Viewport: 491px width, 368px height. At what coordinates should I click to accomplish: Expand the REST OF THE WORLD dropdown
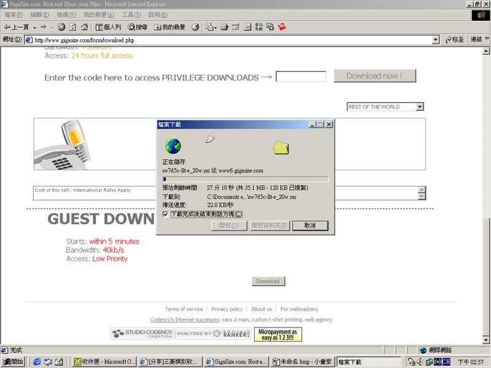(420, 107)
